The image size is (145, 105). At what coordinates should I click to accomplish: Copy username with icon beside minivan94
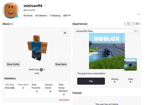45,6
